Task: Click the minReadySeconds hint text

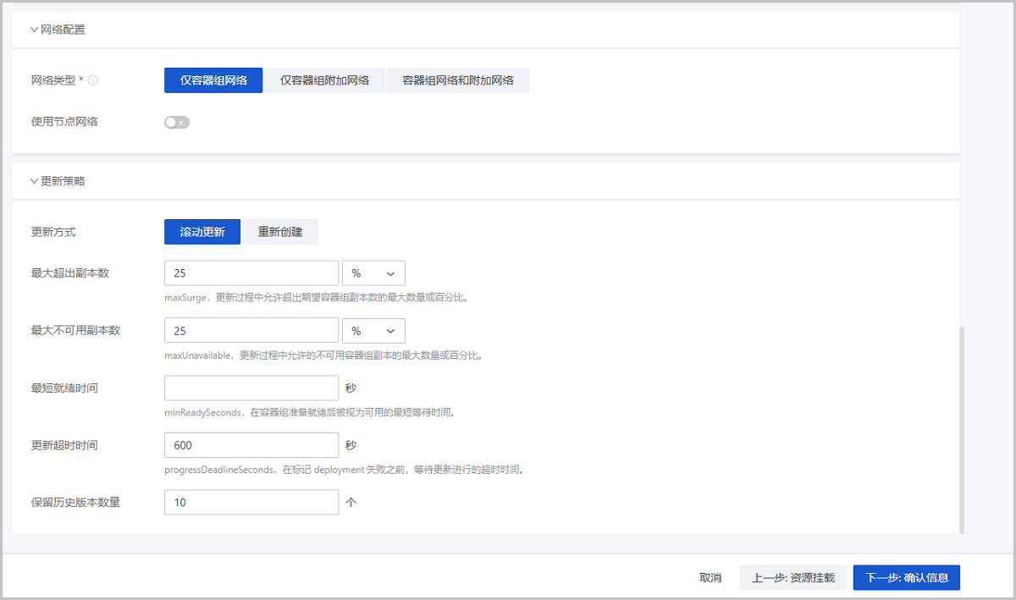Action: pyautogui.click(x=310, y=413)
